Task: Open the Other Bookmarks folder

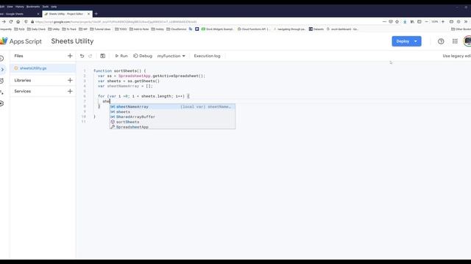Action: 461,29
